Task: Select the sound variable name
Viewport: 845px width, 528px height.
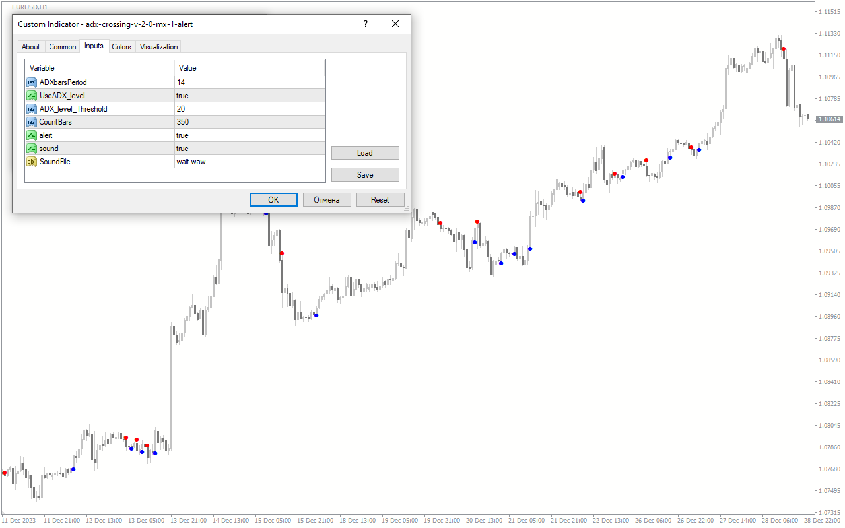Action: click(49, 148)
